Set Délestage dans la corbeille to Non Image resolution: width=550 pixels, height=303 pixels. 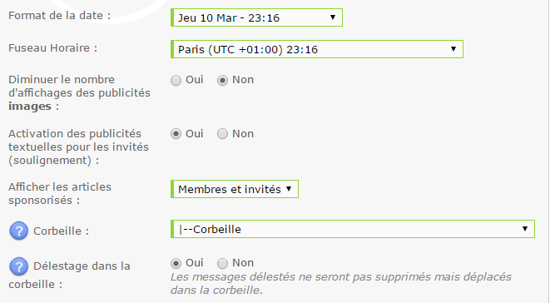point(222,263)
